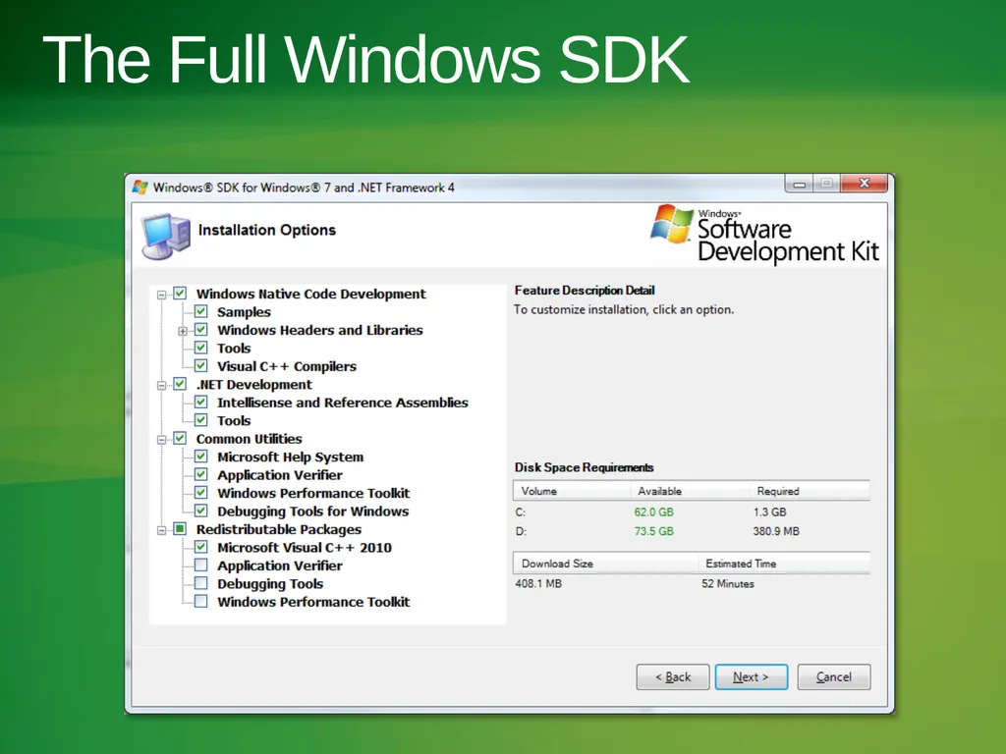This screenshot has height=754, width=1006.
Task: Click the Windows Software Development Kit logo
Action: click(x=764, y=234)
